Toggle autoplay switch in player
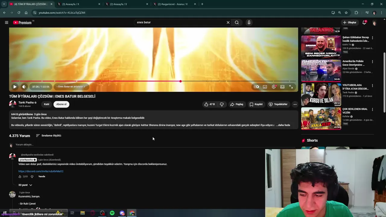386x217 pixels. (257, 87)
